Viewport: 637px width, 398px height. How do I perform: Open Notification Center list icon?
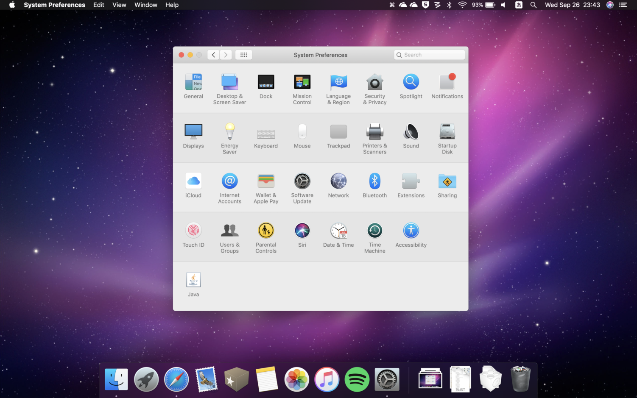click(623, 5)
